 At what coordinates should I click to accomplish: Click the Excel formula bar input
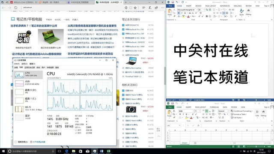coord(236,125)
